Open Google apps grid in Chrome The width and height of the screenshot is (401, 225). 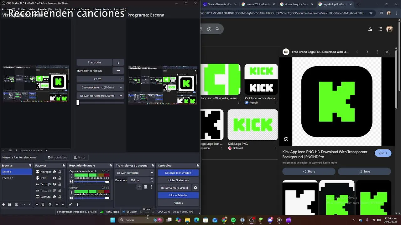click(x=380, y=29)
